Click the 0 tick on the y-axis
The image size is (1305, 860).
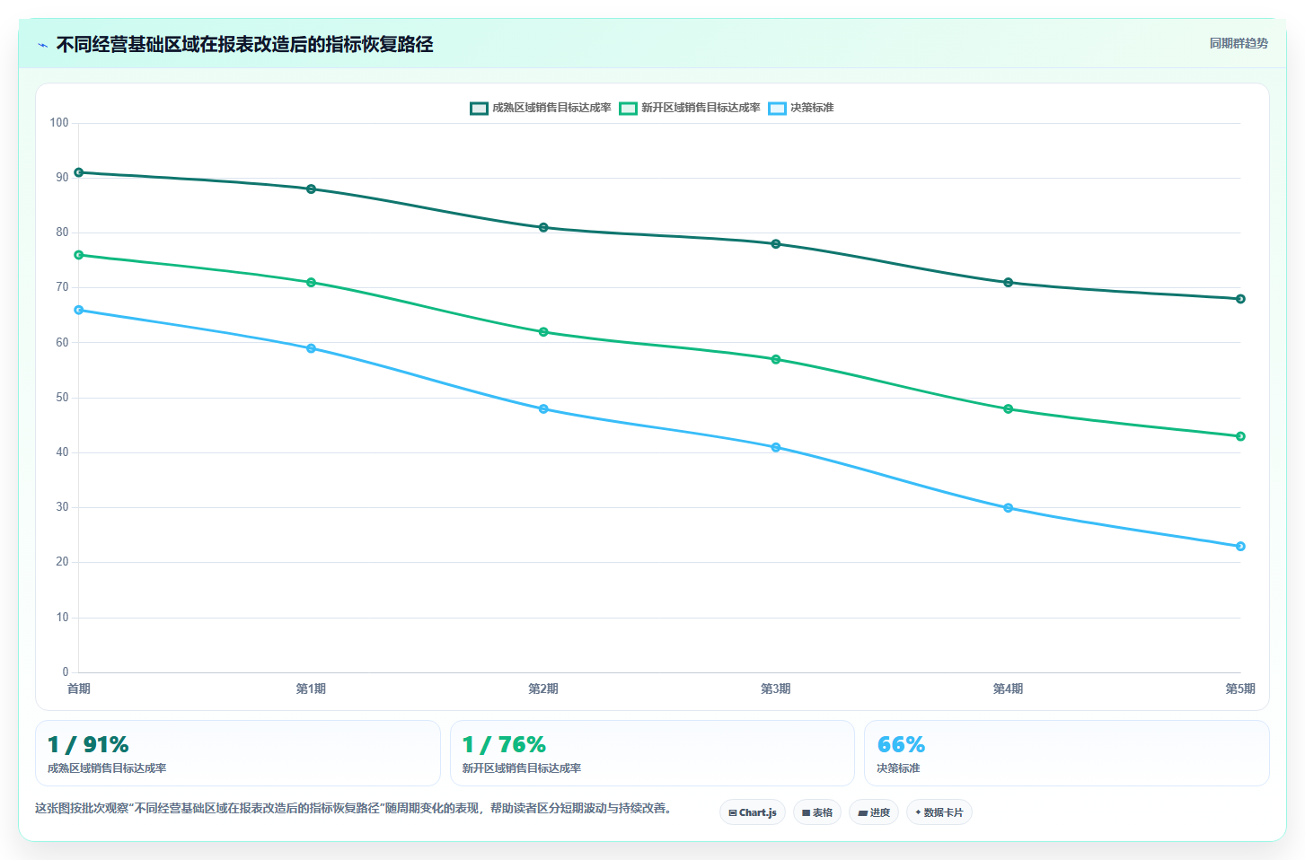pos(66,672)
